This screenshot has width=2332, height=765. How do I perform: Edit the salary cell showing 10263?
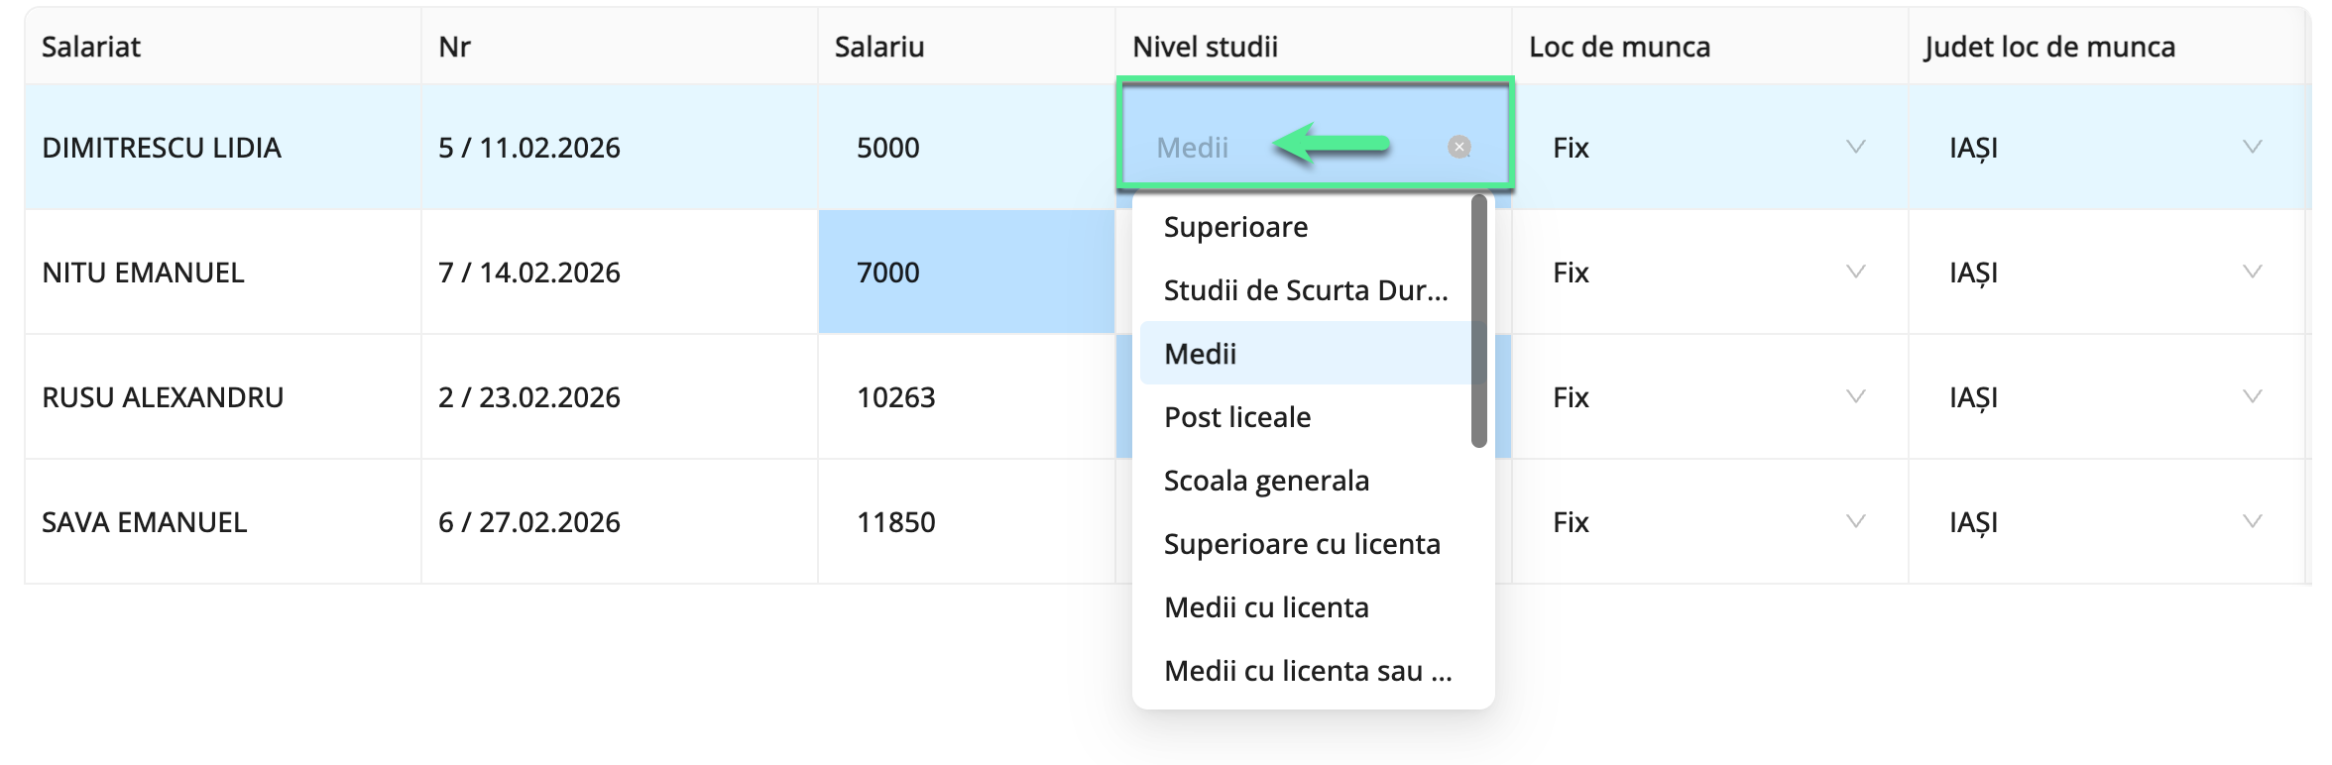coord(967,397)
